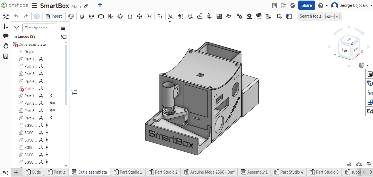Click the link icon next to Main
The image size is (373, 177).
pyautogui.click(x=86, y=6)
